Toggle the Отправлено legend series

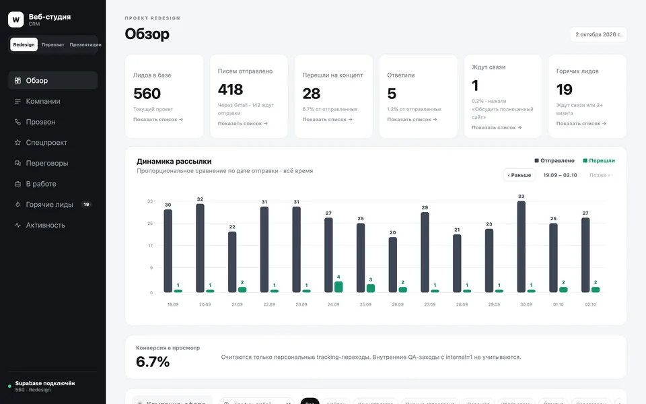pos(554,161)
